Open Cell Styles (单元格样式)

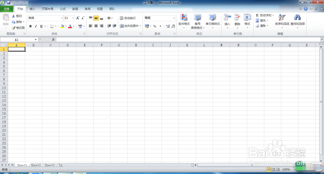click(x=213, y=21)
